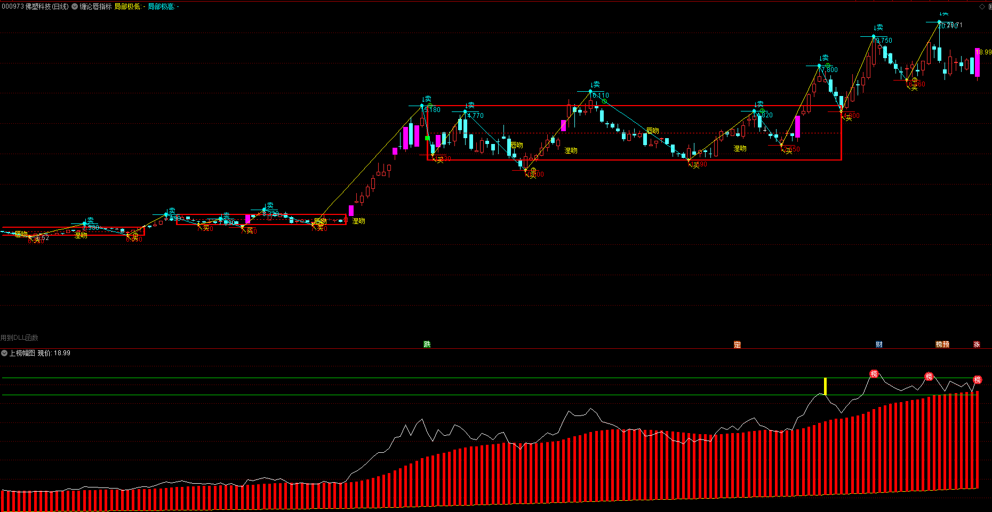This screenshot has height=512, width=992.
Task: Click the 上榜幅图 sub-chart title
Action: pyautogui.click(x=22, y=353)
